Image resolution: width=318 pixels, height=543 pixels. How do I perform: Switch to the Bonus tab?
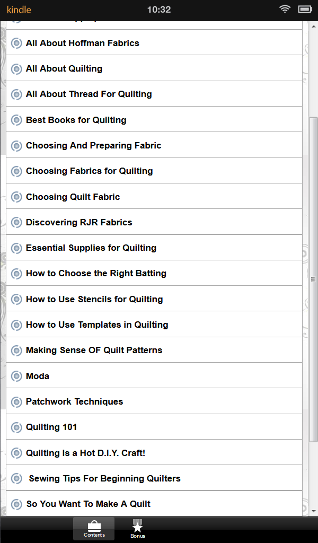coord(137,529)
